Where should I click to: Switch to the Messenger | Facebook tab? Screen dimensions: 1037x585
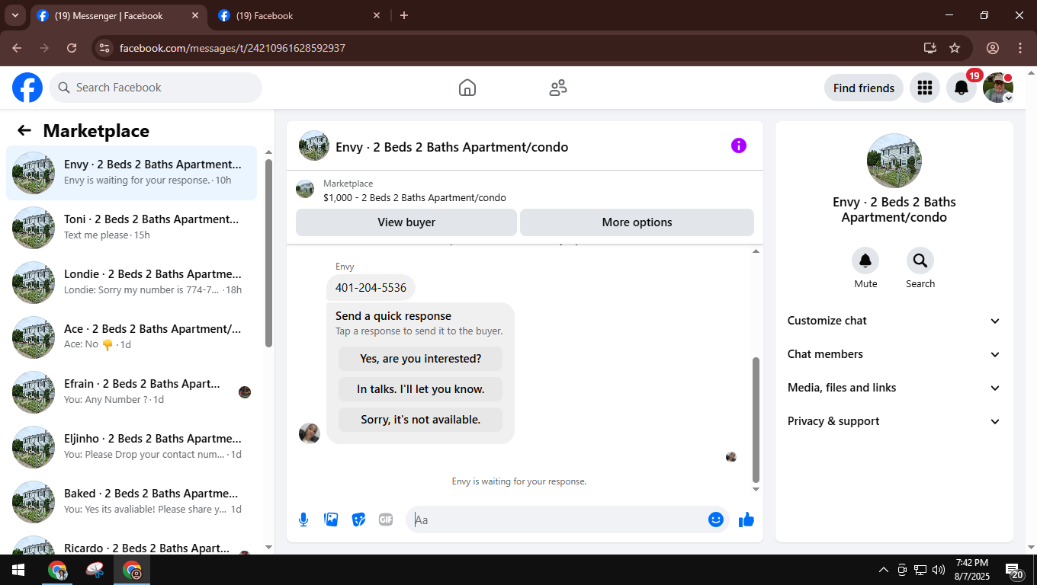coord(118,16)
